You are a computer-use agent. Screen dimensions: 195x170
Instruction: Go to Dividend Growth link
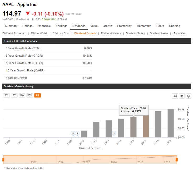(x=85, y=33)
